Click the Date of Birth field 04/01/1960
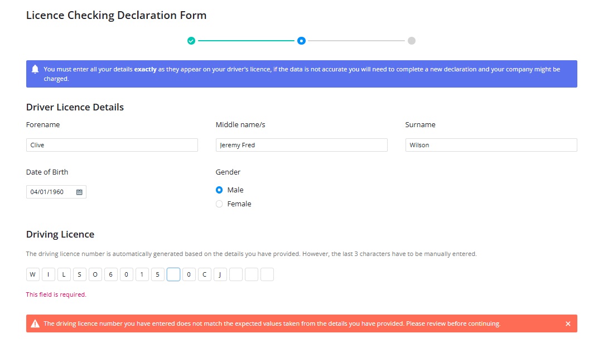 pos(56,192)
